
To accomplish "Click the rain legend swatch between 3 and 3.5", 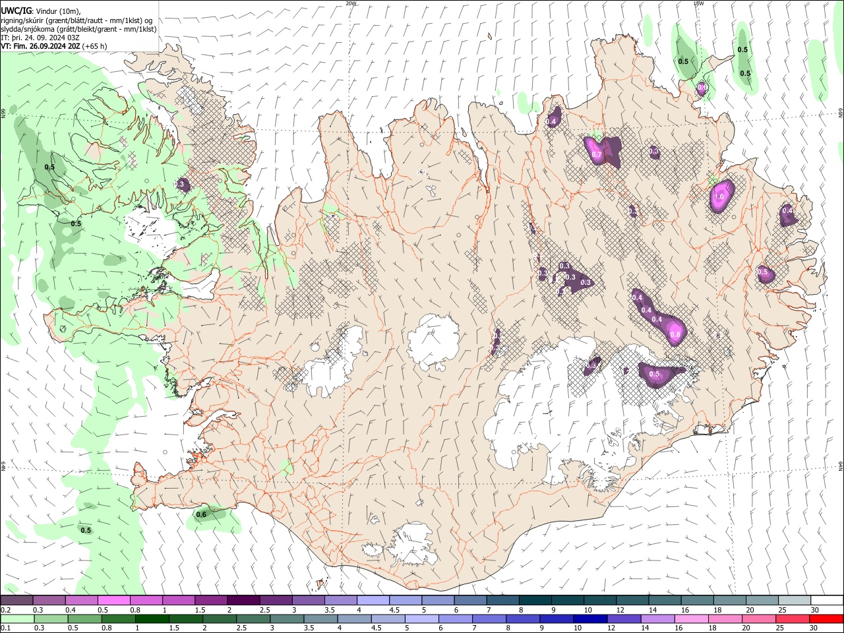I will coord(287,618).
